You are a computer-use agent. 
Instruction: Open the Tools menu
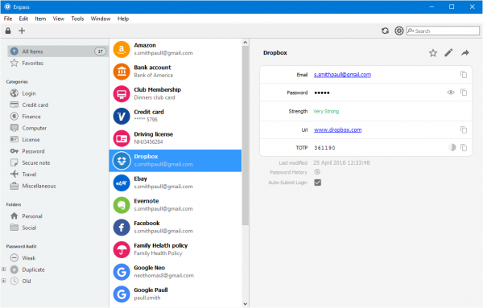click(77, 18)
